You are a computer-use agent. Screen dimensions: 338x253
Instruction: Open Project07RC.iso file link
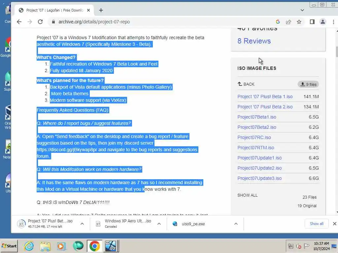pos(254,137)
